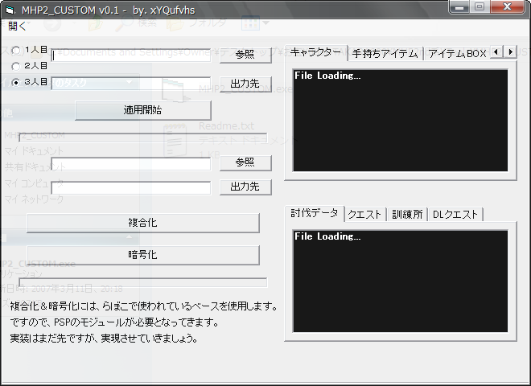
Task: Focus the text field beside 1人目
Action: click(131, 55)
